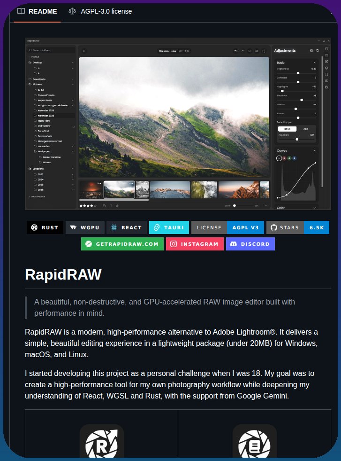
Task: Select the AgX tone mapper option
Action: [306, 129]
